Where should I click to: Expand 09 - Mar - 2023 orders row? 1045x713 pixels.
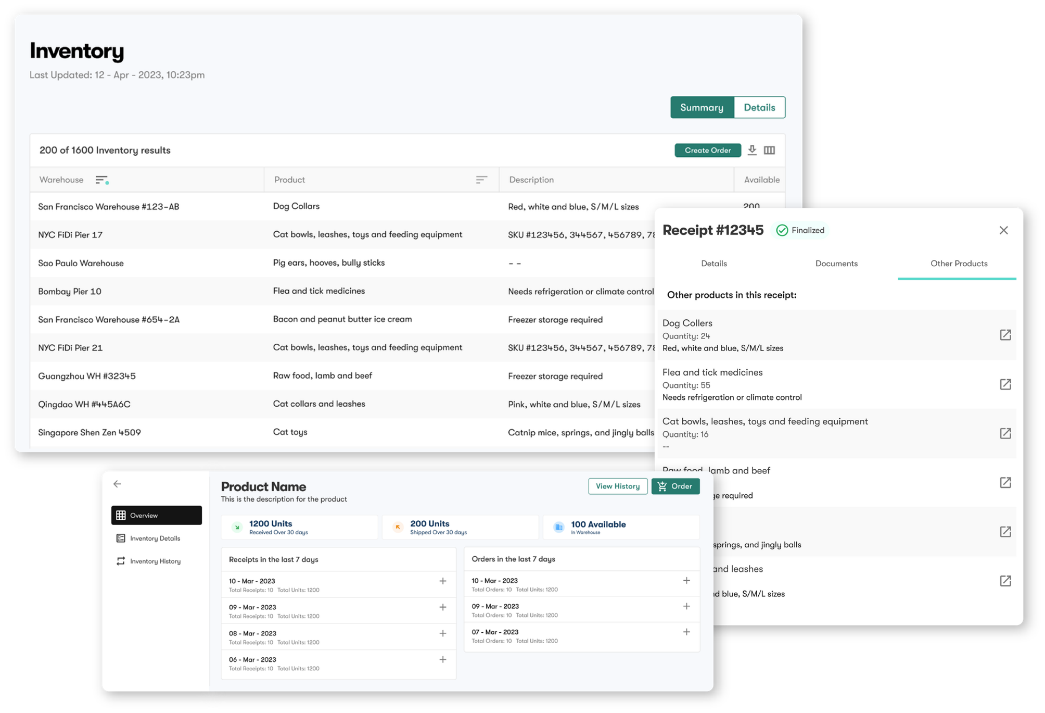coord(686,606)
